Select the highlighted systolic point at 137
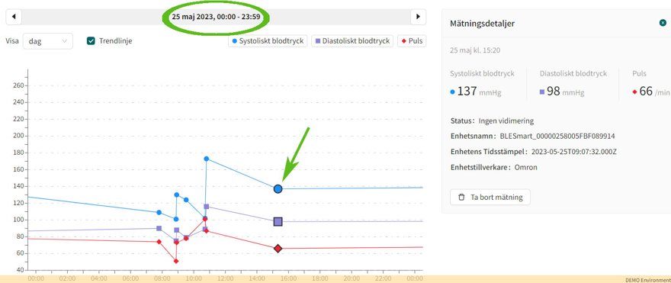Viewport: 671px width, 283px height. (278, 189)
